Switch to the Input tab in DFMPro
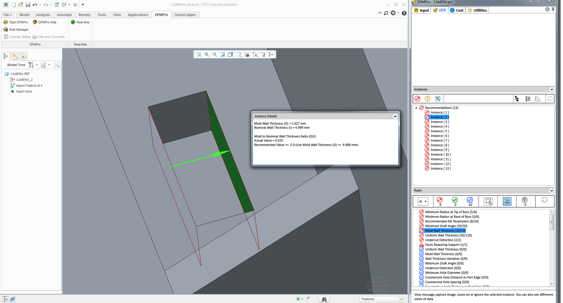Viewport: 563px width, 303px height. pyautogui.click(x=421, y=10)
